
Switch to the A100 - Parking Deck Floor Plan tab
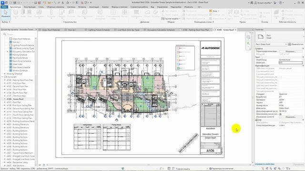195,30
